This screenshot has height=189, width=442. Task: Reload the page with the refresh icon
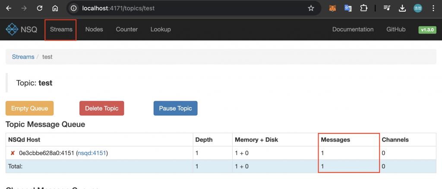coord(40,8)
